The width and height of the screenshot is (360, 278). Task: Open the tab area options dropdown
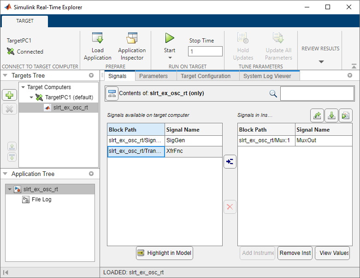tap(350, 75)
